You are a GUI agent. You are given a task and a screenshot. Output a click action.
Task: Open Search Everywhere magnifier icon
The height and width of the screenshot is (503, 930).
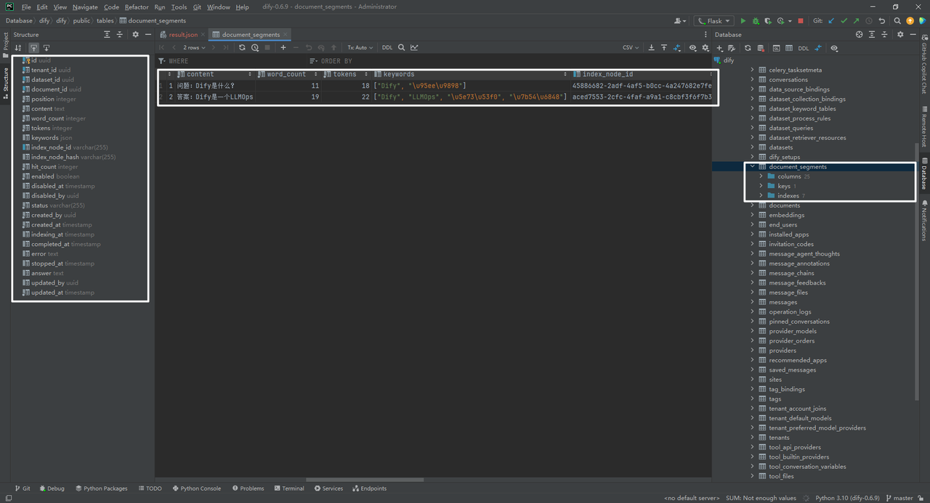897,21
